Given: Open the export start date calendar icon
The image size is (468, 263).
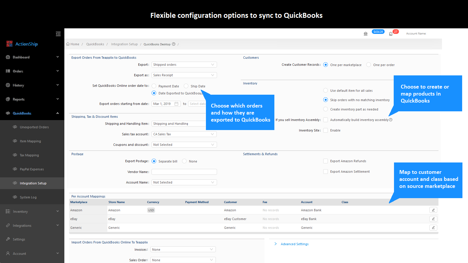Looking at the screenshot, I should pyautogui.click(x=176, y=104).
